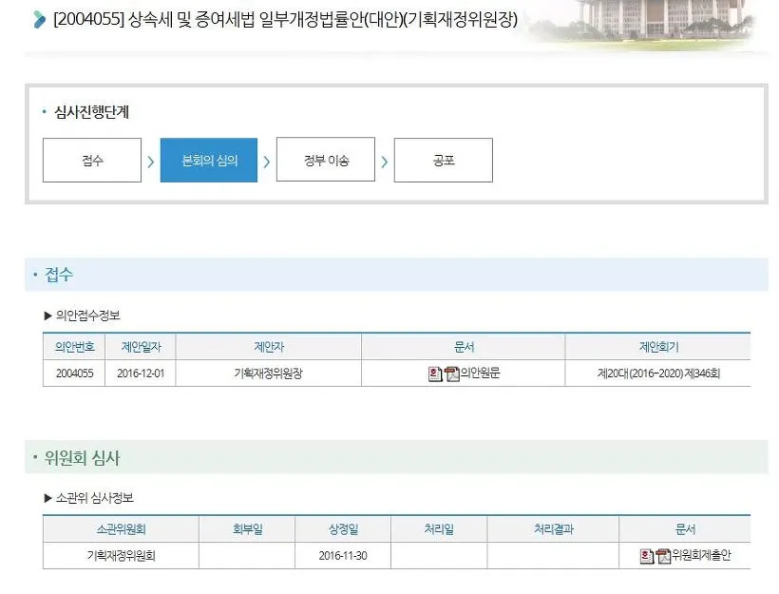
Task: Select the 공포 stage box
Action: tap(444, 160)
